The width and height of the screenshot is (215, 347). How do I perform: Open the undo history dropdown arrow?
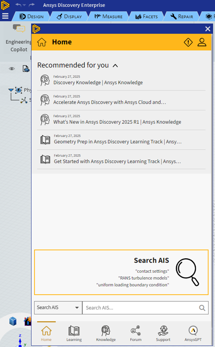pos(25,5)
